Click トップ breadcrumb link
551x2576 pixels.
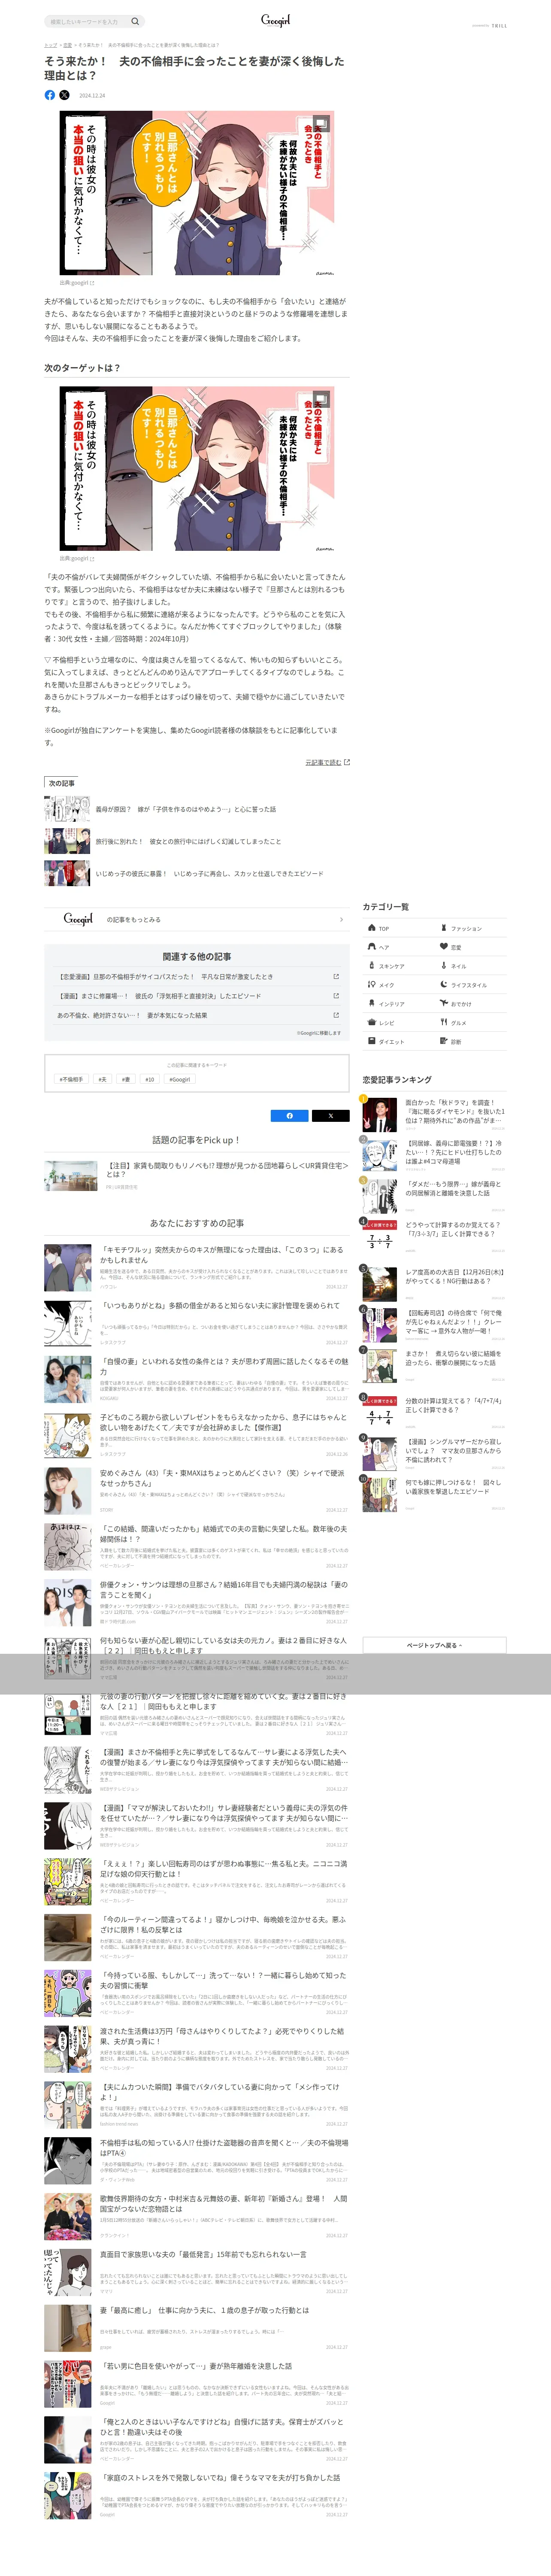pos(50,45)
